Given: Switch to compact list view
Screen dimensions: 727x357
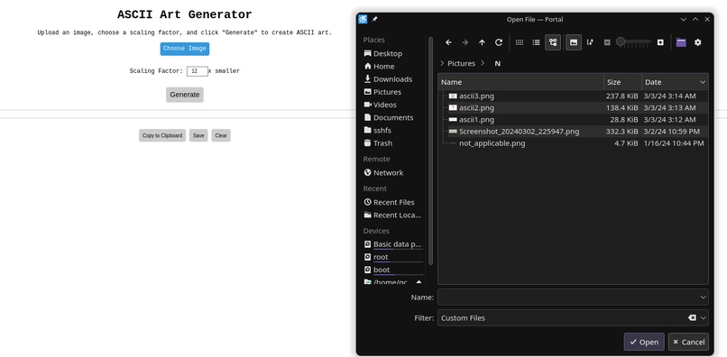Looking at the screenshot, I should pos(536,42).
